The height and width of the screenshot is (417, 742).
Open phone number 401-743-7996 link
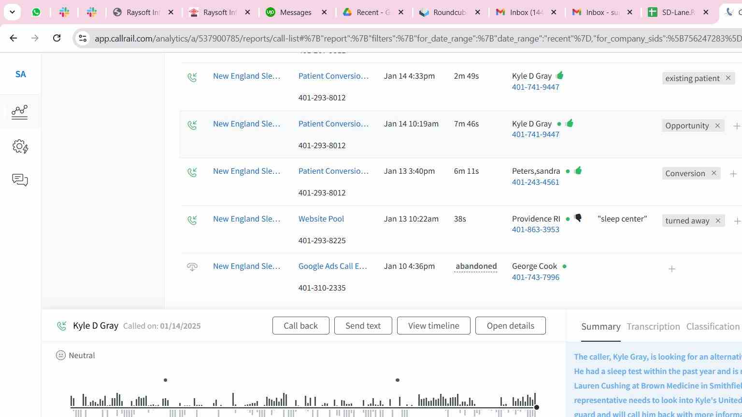[535, 278]
